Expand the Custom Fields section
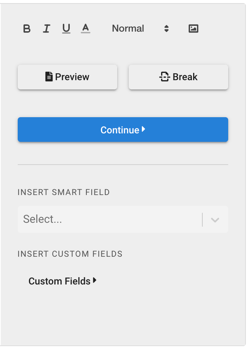Image resolution: width=249 pixels, height=350 pixels. (x=62, y=281)
